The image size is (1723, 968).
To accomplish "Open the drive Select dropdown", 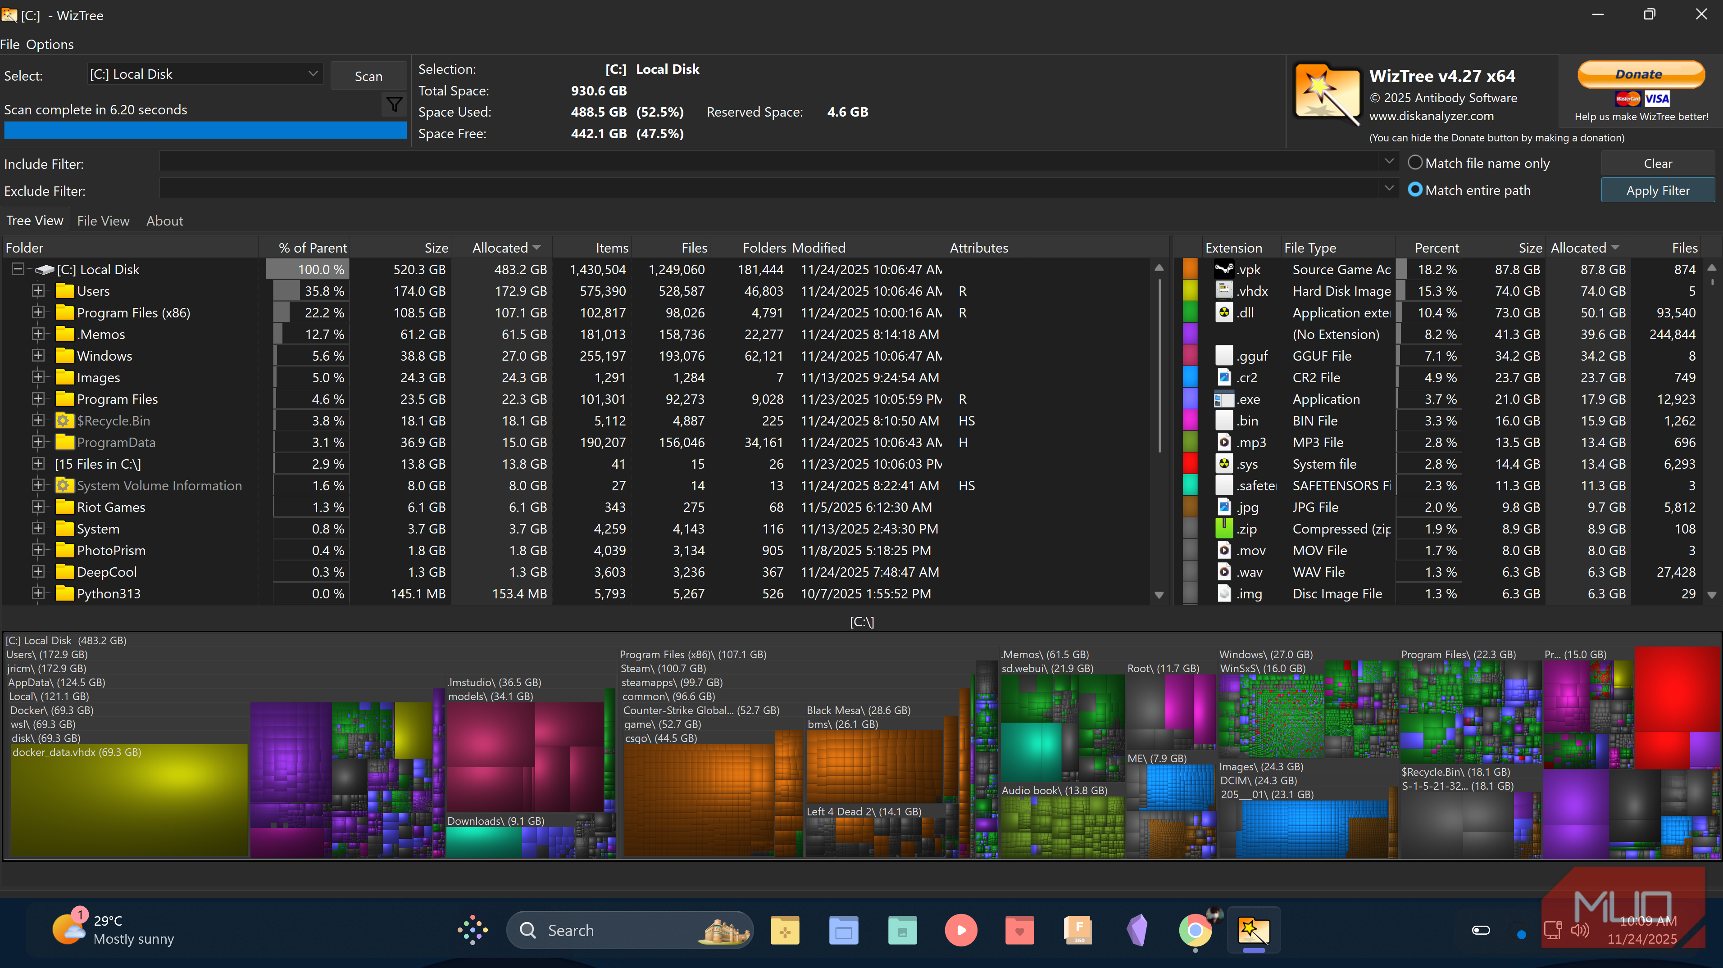I will [x=205, y=74].
